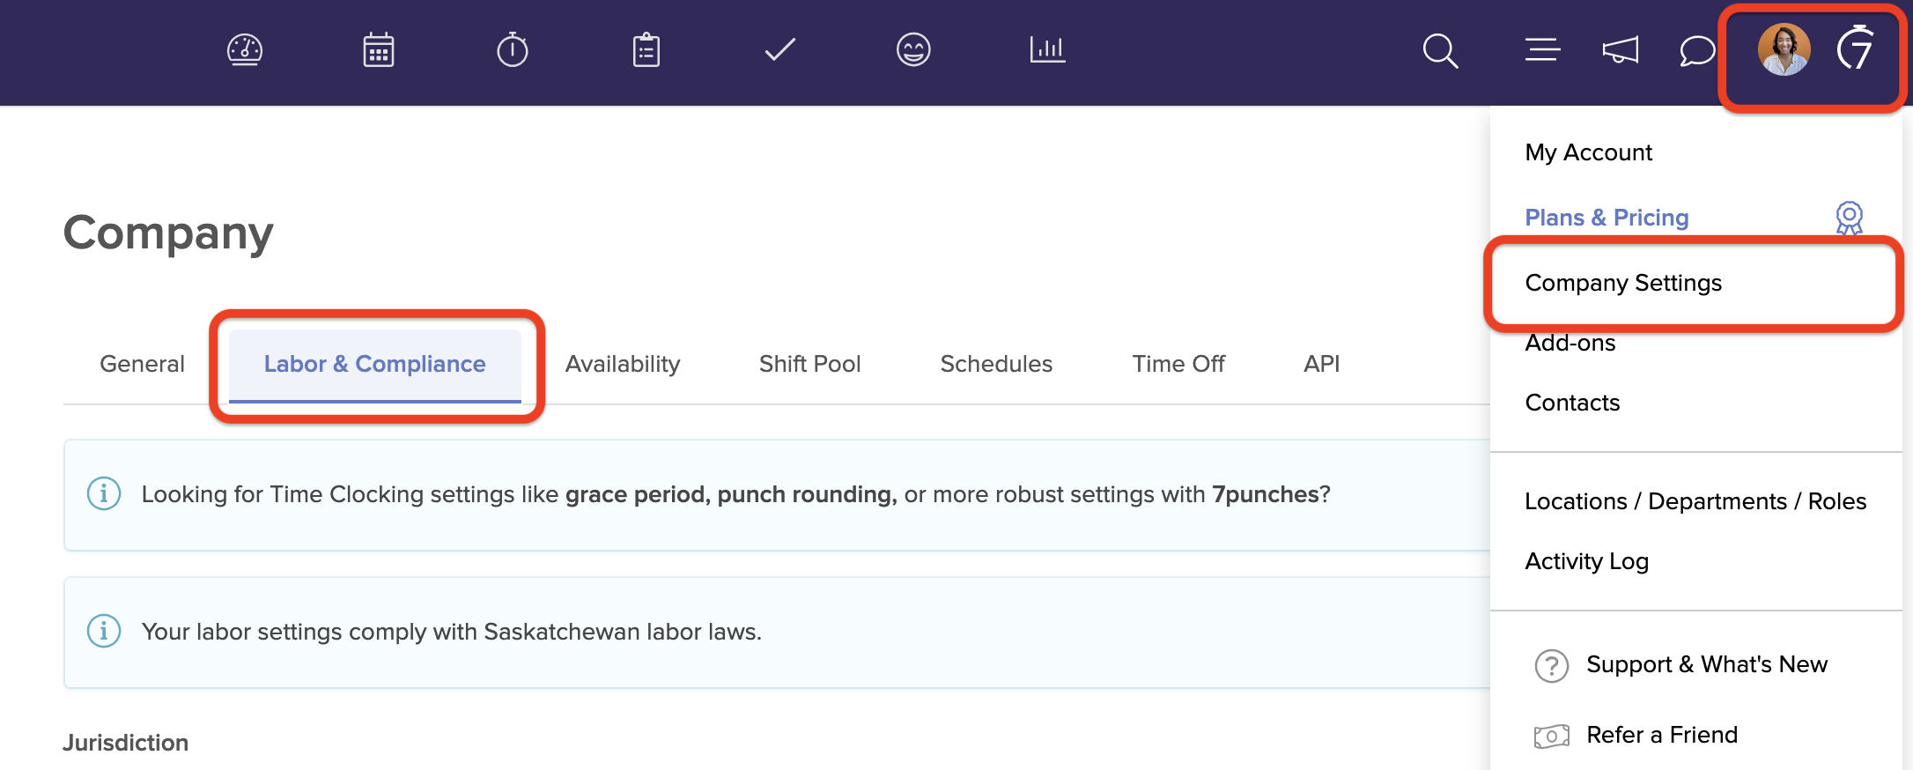Screen dimensions: 1913x770
Task: Switch to the Labor & Compliance tab
Action: (375, 364)
